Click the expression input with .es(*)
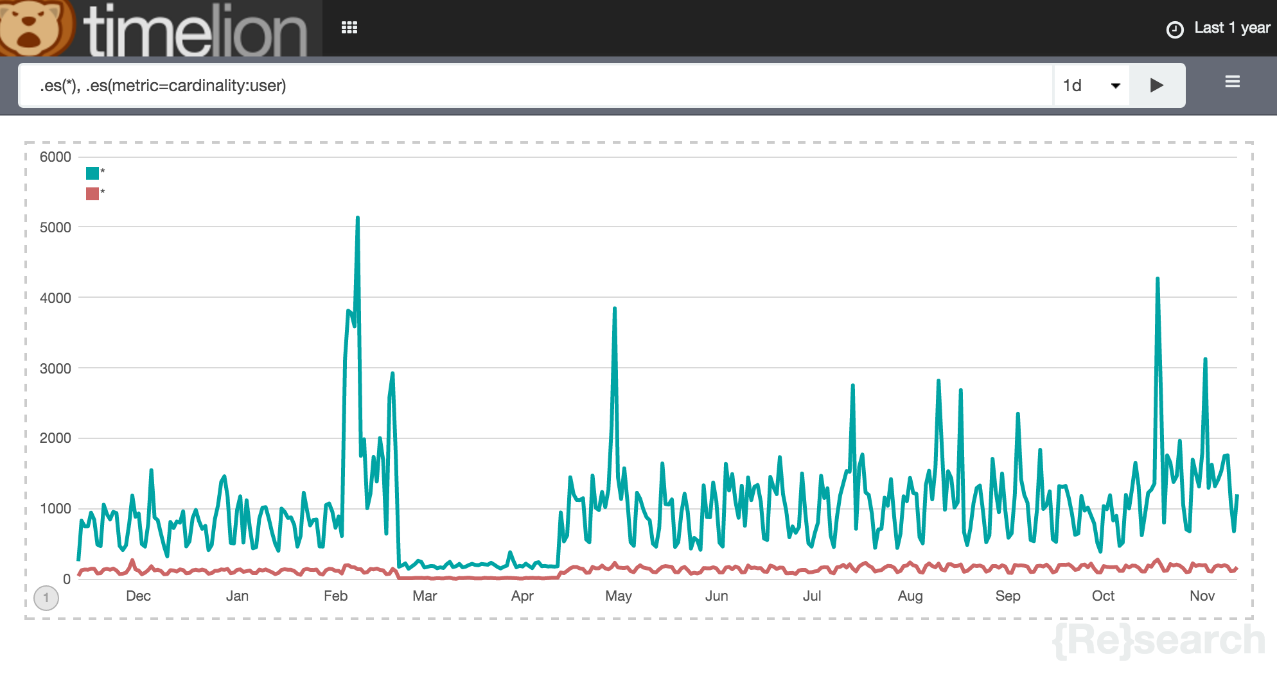 [536, 85]
